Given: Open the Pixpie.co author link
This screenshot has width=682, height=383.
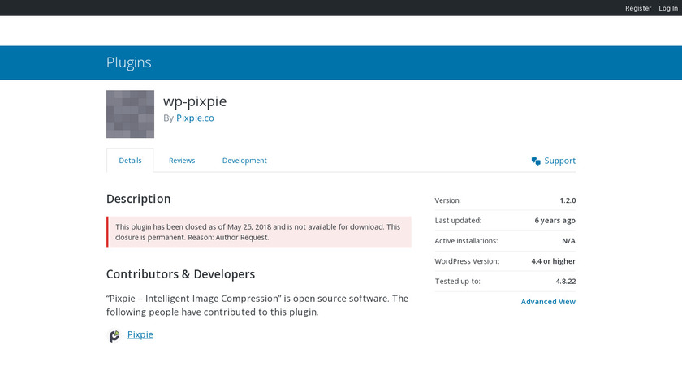Looking at the screenshot, I should (x=195, y=118).
